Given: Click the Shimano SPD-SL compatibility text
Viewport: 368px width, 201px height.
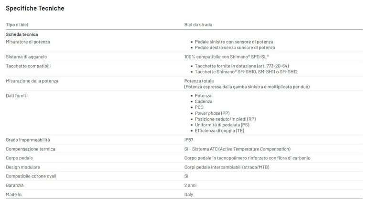Looking at the screenshot, I should point(227,56).
